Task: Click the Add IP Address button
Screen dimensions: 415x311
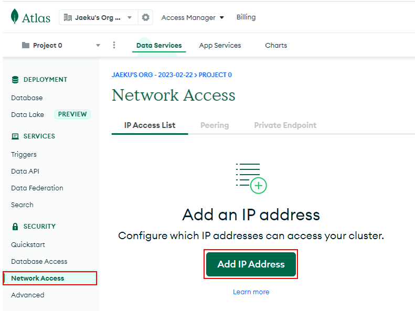Action: pyautogui.click(x=251, y=264)
